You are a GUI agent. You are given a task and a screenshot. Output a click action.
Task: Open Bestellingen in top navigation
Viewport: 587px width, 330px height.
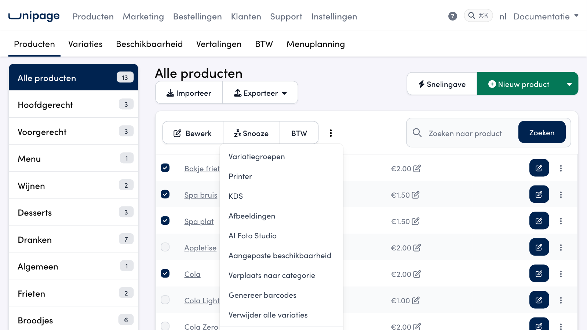[x=197, y=16]
